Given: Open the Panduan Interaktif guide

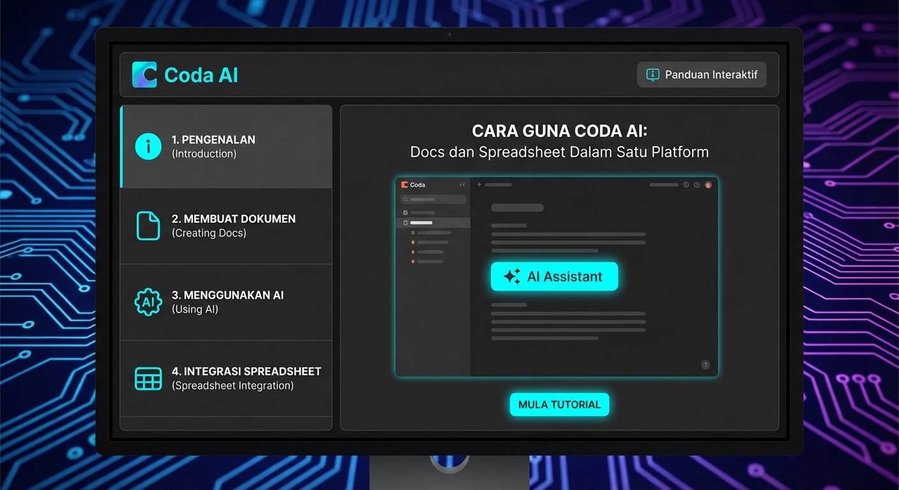Looking at the screenshot, I should (701, 74).
